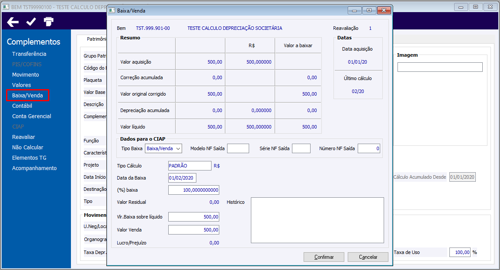This screenshot has height=270, width=500.
Task: Open Acompanhamento in the sidebar
Action: pos(35,168)
